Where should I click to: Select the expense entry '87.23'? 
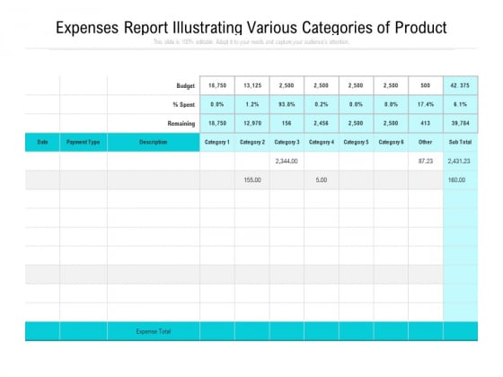(426, 161)
